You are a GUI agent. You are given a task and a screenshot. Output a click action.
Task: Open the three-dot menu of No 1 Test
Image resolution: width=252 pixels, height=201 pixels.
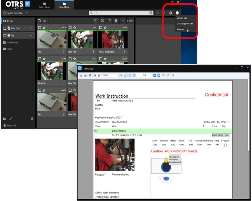point(63,52)
